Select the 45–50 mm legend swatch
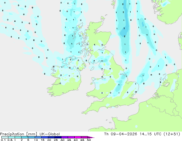 tap(84, 137)
